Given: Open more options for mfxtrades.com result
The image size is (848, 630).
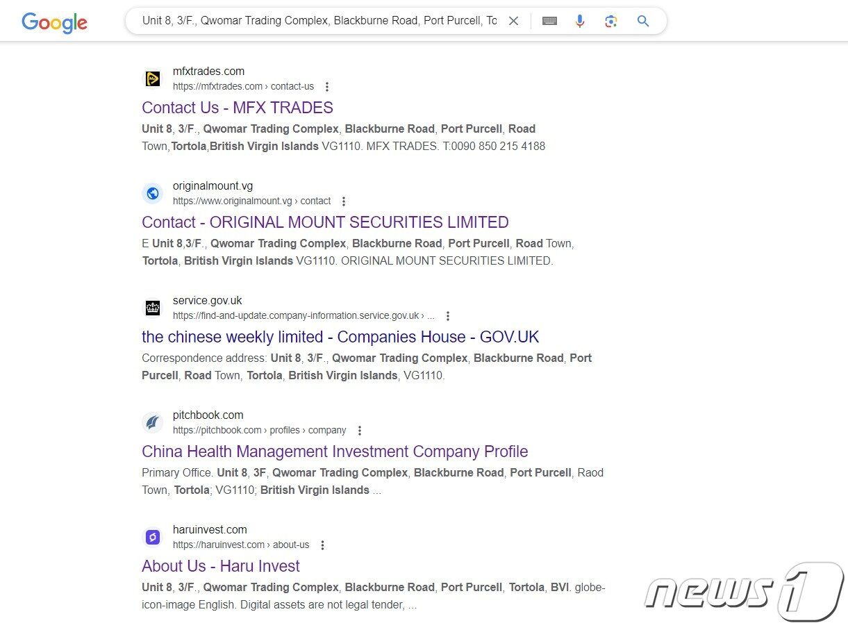Looking at the screenshot, I should [327, 87].
